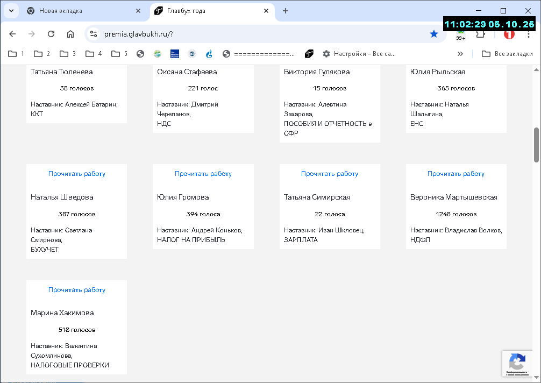Click the site information icon in address bar

point(94,34)
